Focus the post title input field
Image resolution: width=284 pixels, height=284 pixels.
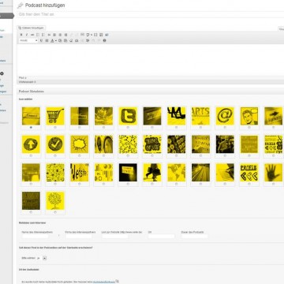(151, 14)
